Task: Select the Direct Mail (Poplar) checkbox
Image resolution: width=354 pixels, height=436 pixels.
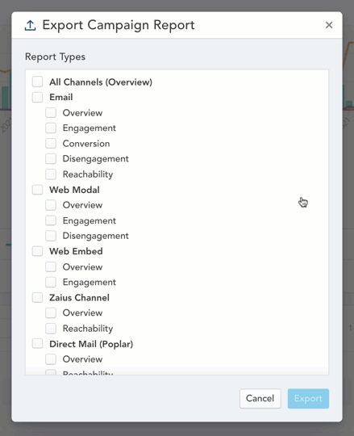Action: [37, 344]
